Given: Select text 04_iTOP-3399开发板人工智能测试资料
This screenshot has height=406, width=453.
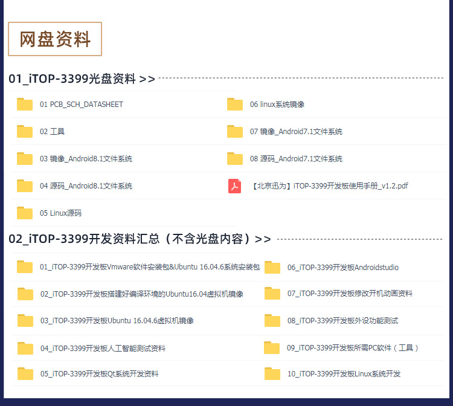Looking at the screenshot, I should [x=103, y=348].
